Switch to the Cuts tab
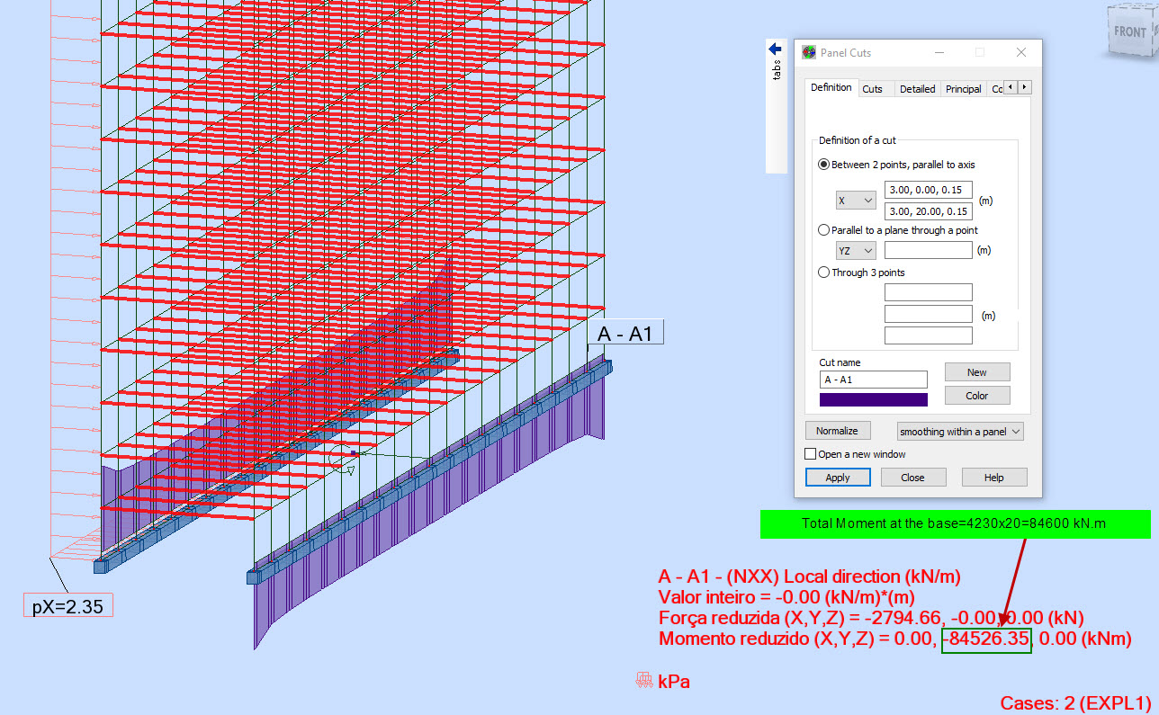 pos(874,87)
